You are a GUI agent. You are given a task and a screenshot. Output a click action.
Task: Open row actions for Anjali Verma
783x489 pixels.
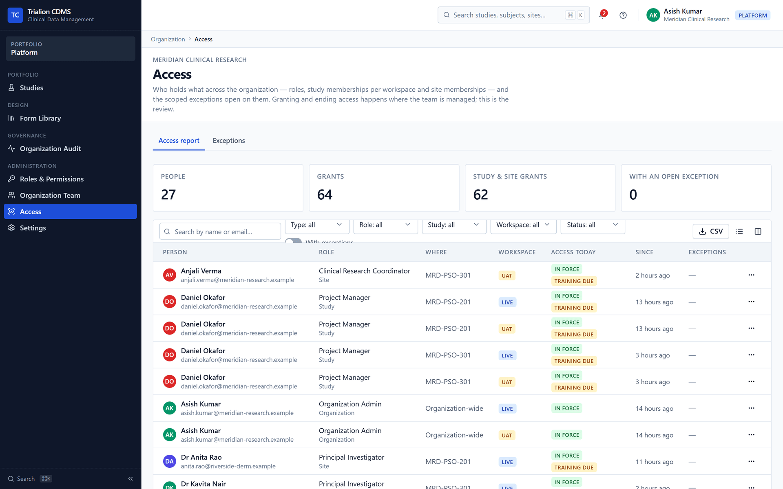(x=751, y=275)
